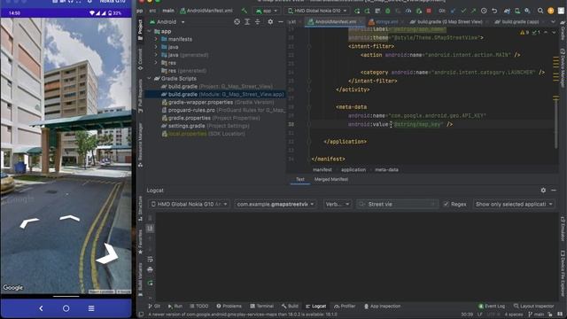Hide the Logcat panel with minus icon

click(x=554, y=190)
